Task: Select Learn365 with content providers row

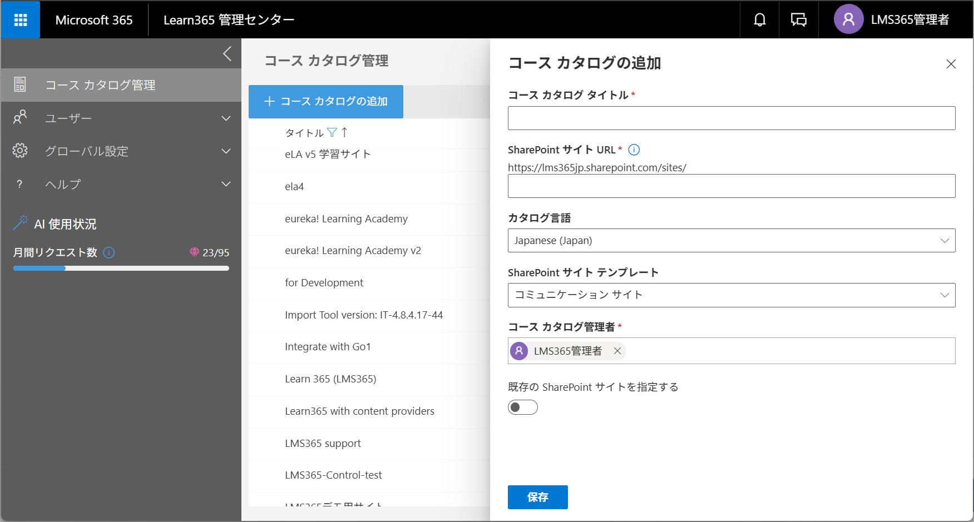Action: pyautogui.click(x=369, y=411)
